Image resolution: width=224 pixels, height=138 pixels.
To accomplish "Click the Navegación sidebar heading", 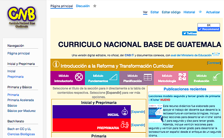I will pyautogui.click(x=16, y=46).
